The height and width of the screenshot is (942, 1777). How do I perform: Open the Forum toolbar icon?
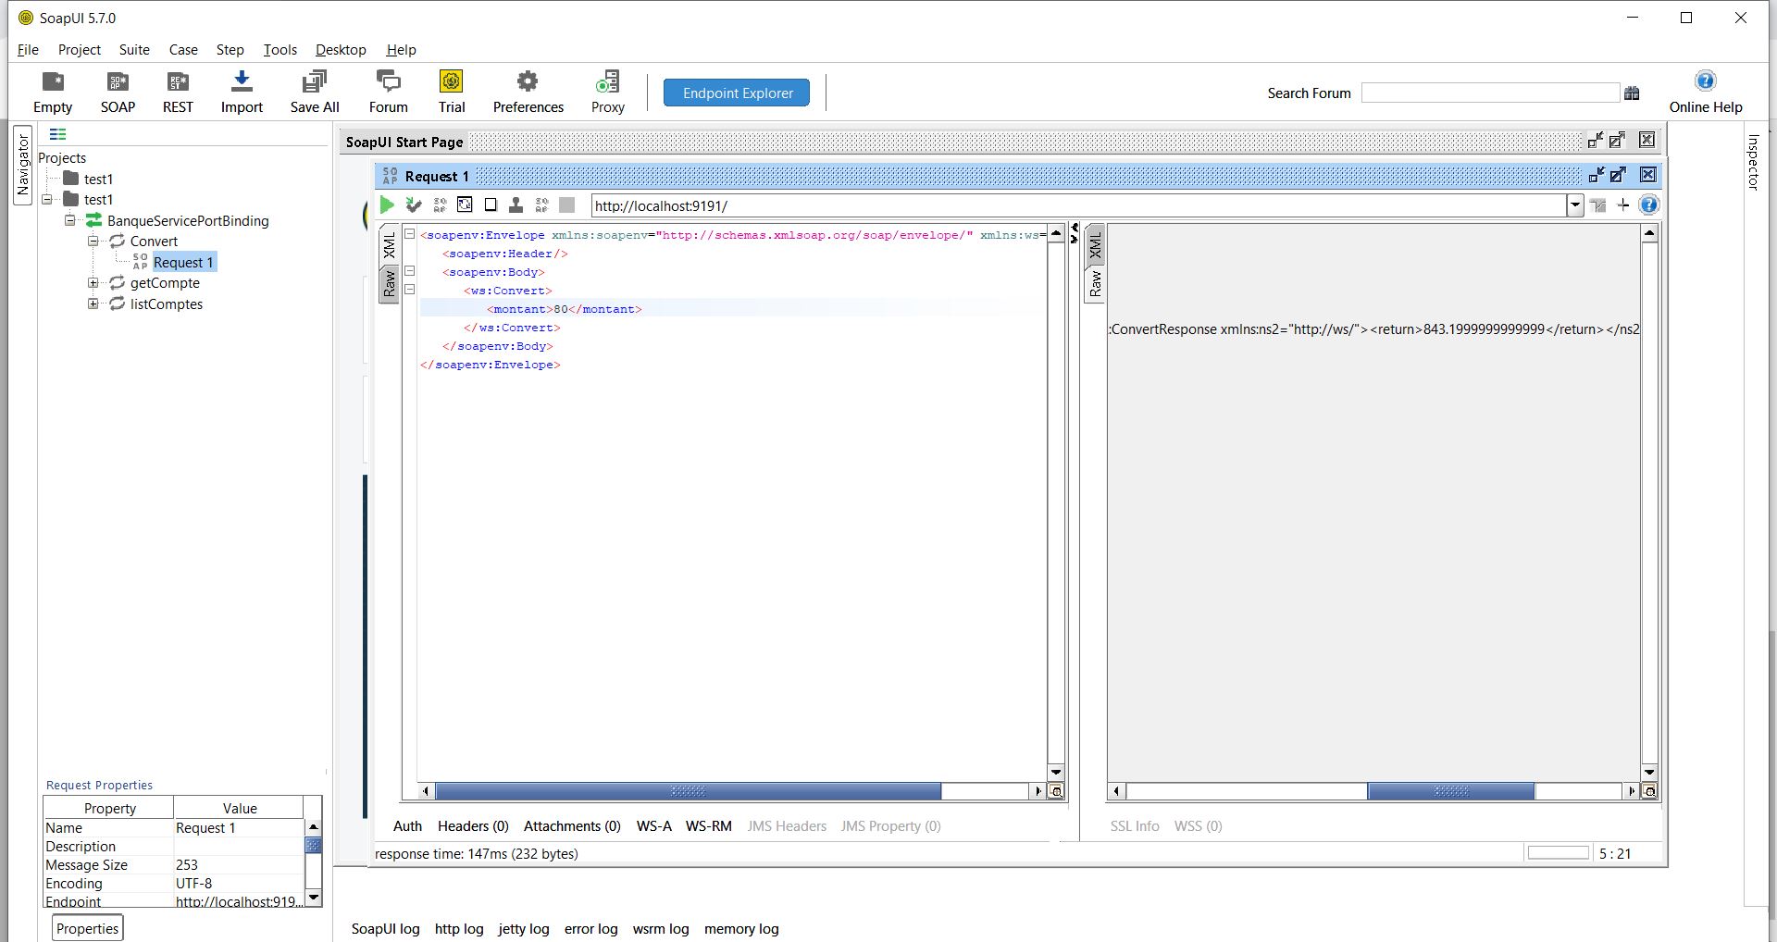[388, 91]
